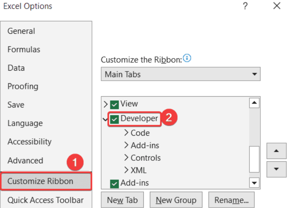Expand the Controls group
291x208 pixels.
point(126,158)
